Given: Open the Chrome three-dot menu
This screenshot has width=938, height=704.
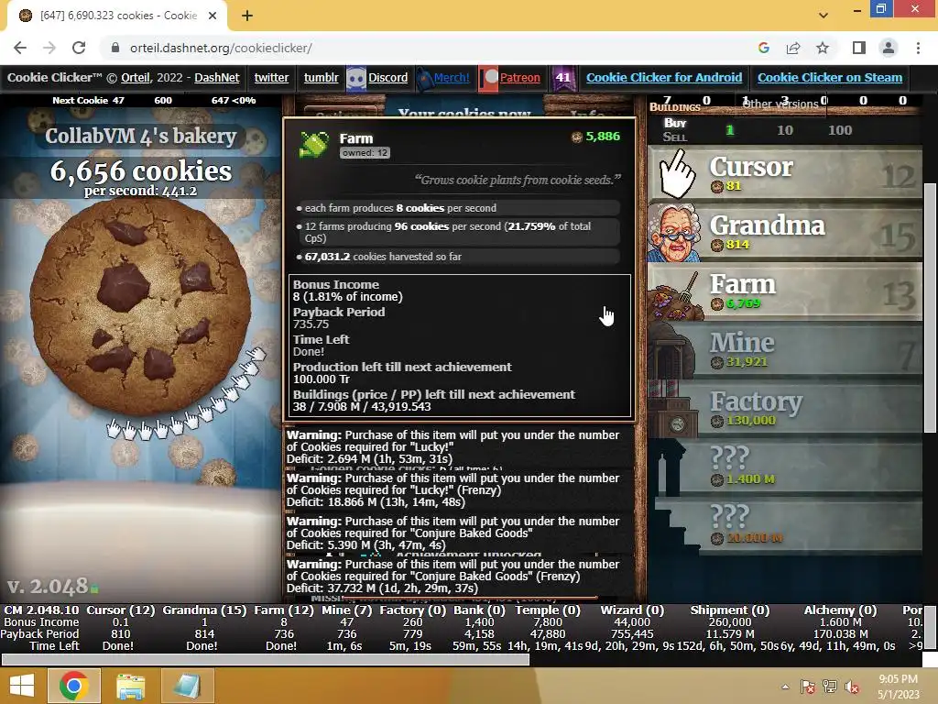Looking at the screenshot, I should (918, 48).
